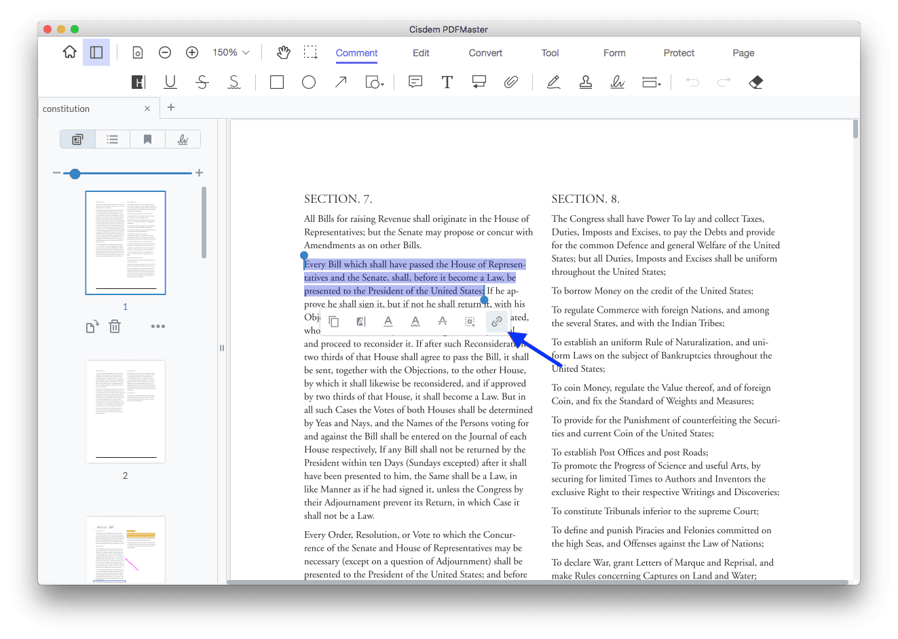Viewport: 898px width, 639px height.
Task: Click the Undo arrow
Action: pos(692,82)
